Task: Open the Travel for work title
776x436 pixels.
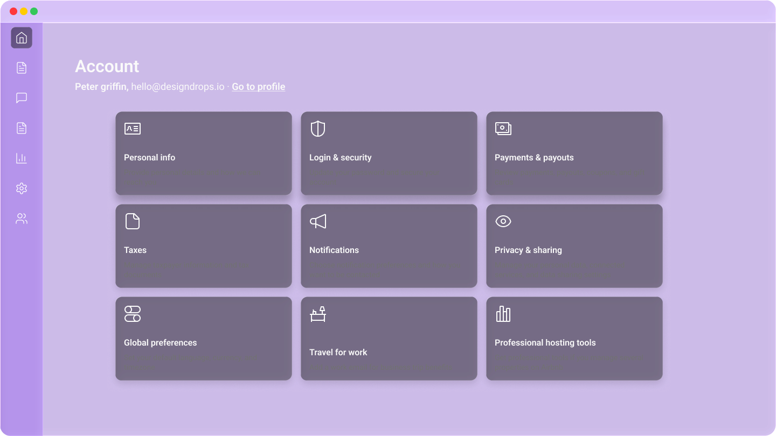Action: coord(338,353)
